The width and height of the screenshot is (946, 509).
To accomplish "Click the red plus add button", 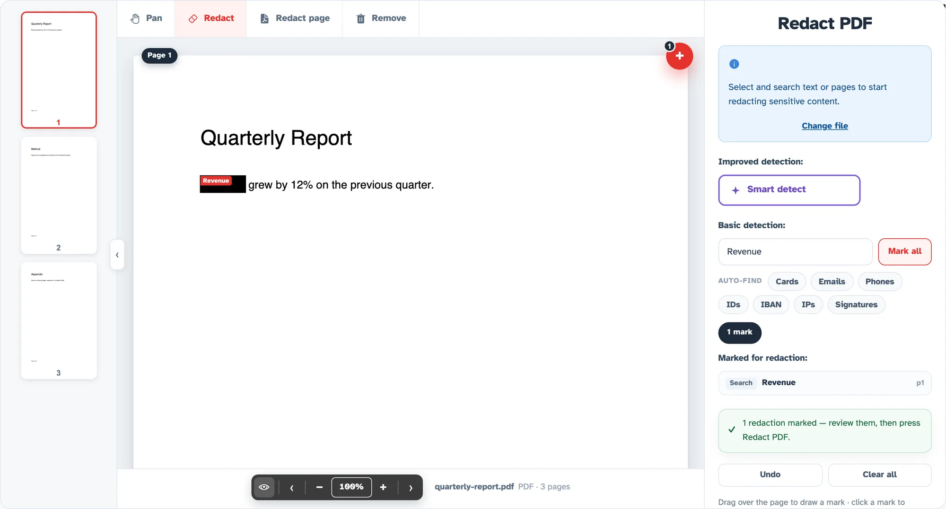I will pyautogui.click(x=679, y=56).
